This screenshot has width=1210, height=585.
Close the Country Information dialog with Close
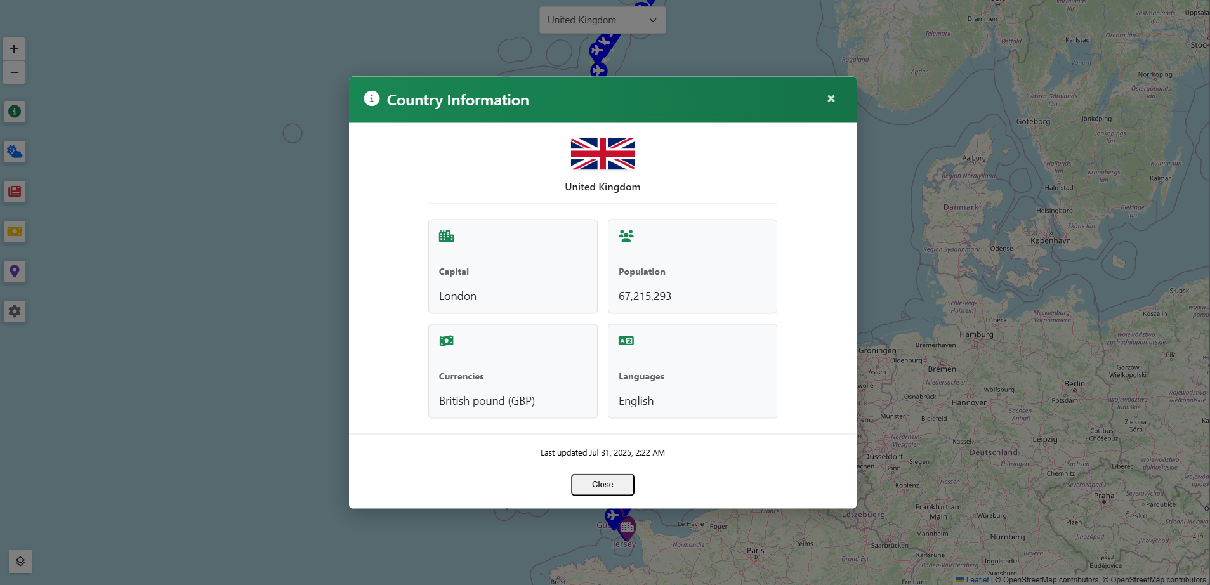coord(602,484)
